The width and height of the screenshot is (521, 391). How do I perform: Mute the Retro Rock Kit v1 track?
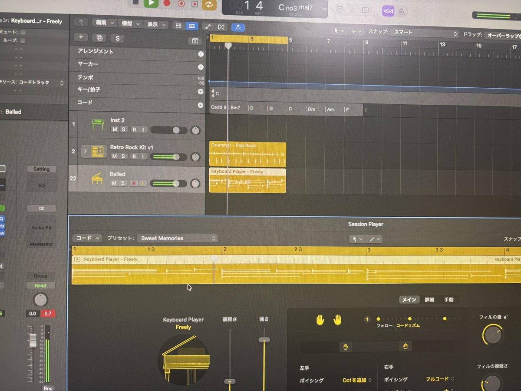(115, 156)
